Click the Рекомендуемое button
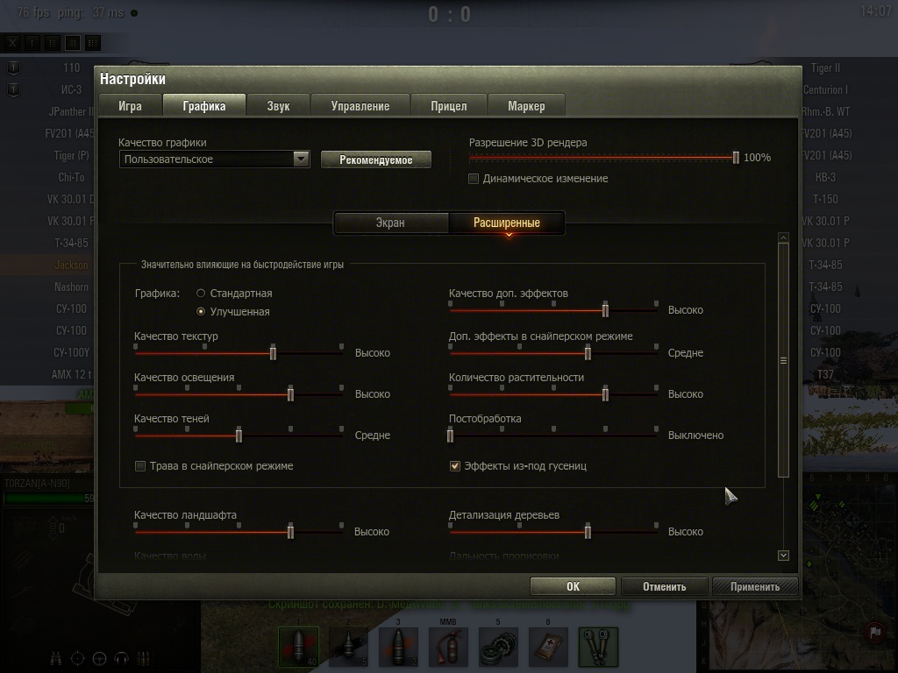The width and height of the screenshot is (898, 673). pos(375,159)
